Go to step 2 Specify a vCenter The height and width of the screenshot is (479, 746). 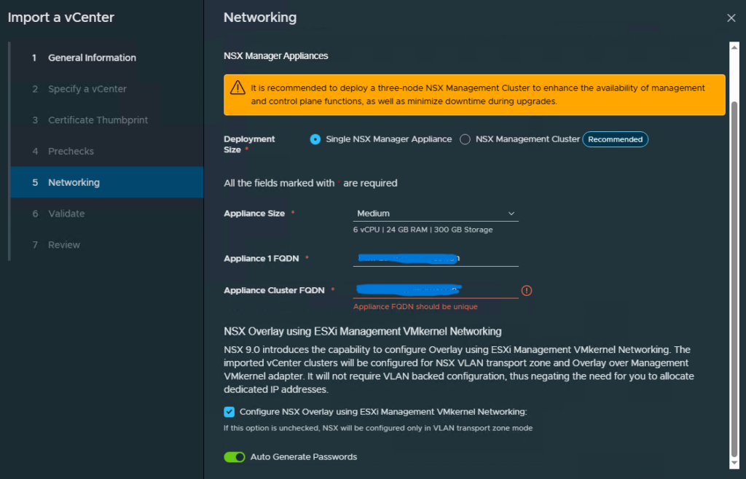(x=87, y=89)
